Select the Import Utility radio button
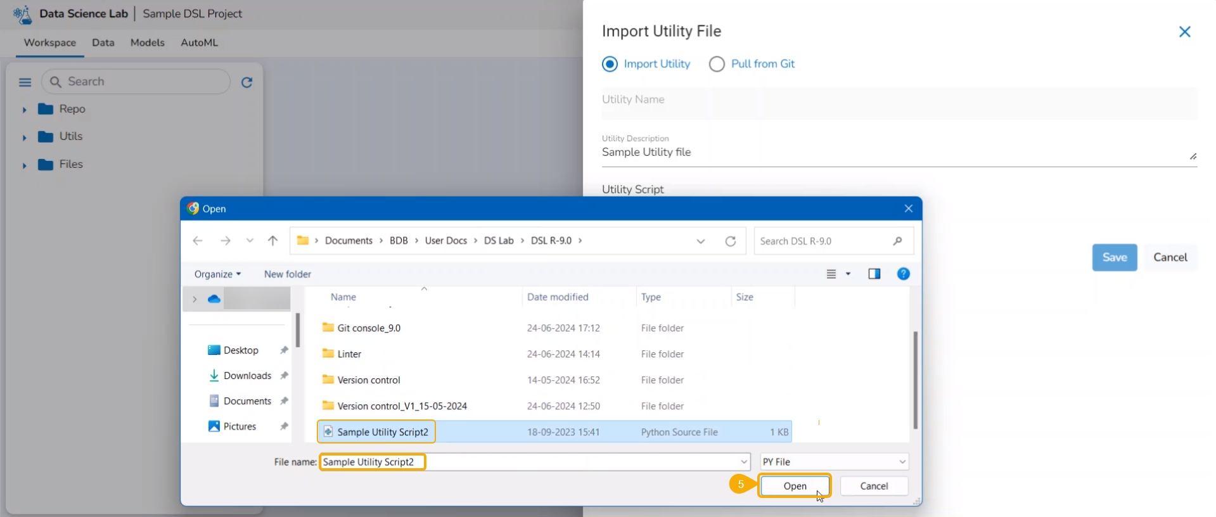Image resolution: width=1216 pixels, height=517 pixels. tap(610, 64)
